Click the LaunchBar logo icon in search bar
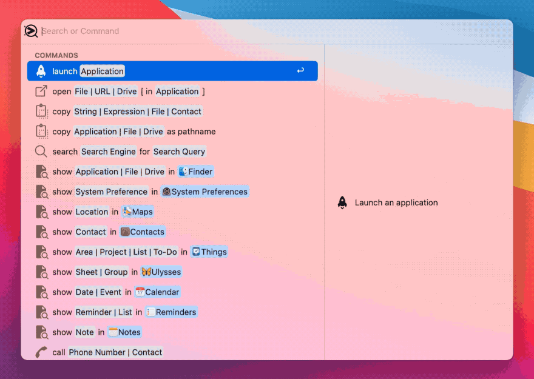Viewport: 534px width, 379px height. [31, 31]
